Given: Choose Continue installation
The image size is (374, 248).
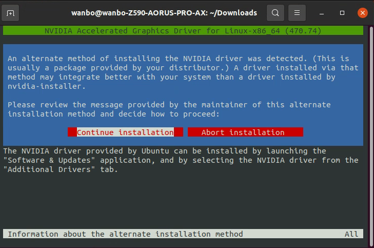Looking at the screenshot, I should [x=125, y=132].
